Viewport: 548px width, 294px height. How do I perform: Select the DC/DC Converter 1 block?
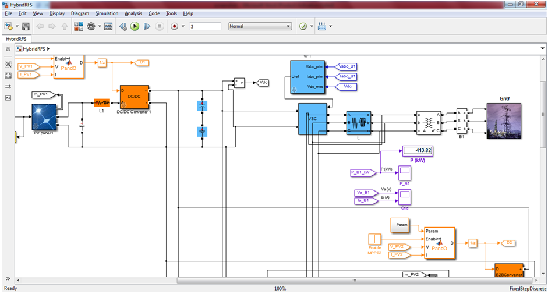pyautogui.click(x=134, y=97)
